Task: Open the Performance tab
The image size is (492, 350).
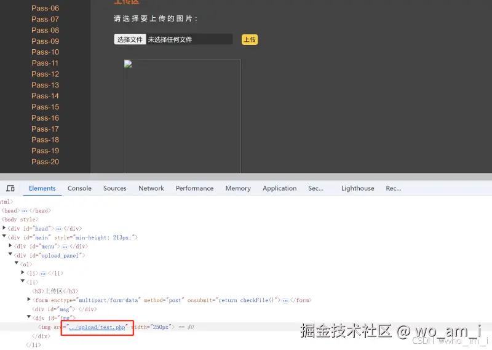Action: (194, 188)
